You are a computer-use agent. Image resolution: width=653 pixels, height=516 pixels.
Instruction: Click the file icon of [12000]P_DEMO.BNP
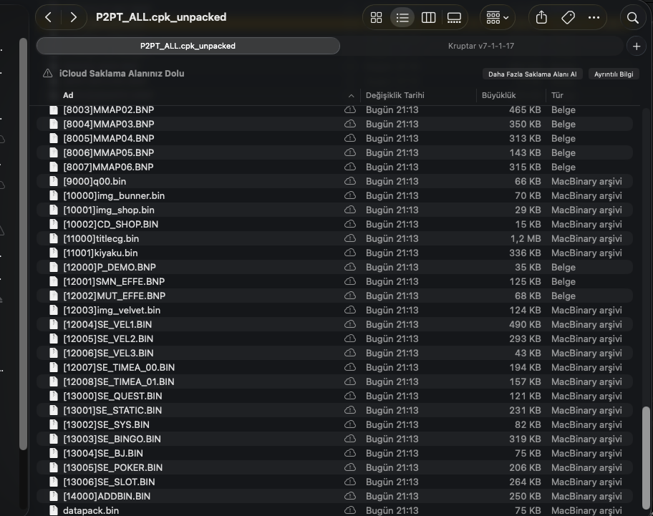54,267
